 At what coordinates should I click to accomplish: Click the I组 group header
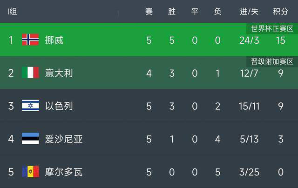coord(13,12)
